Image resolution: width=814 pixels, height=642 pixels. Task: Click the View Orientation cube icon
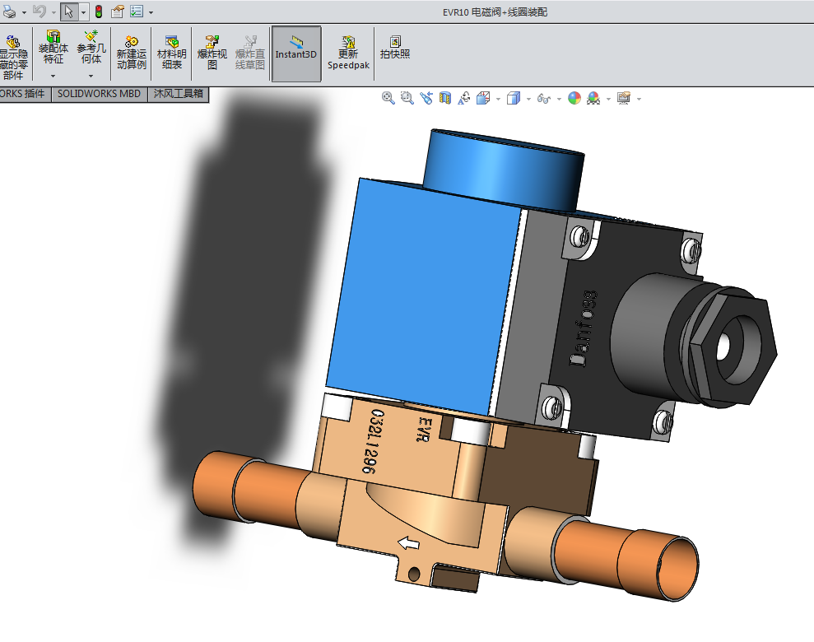click(483, 98)
